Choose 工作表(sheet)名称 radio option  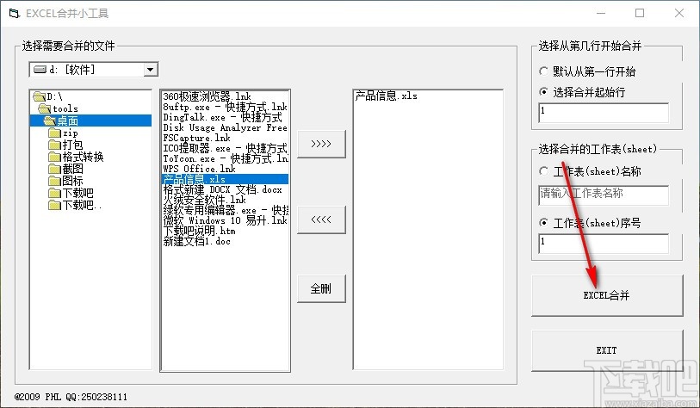543,171
